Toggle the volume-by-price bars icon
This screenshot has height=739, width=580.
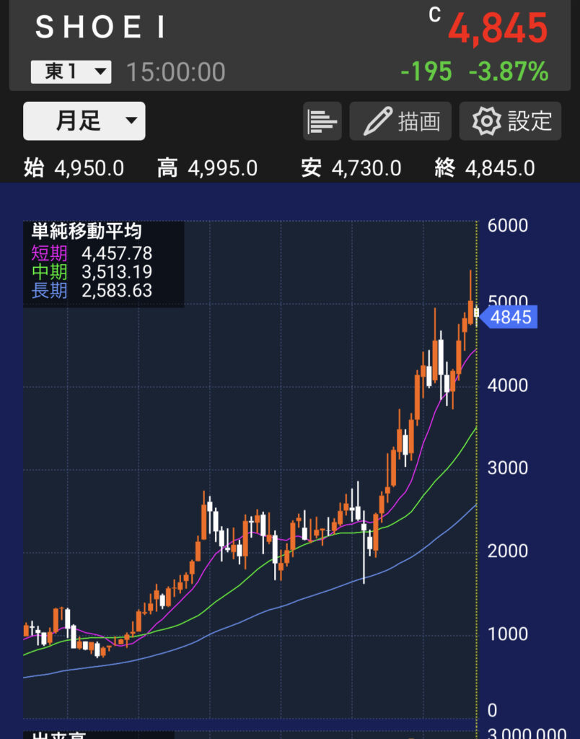coord(322,121)
